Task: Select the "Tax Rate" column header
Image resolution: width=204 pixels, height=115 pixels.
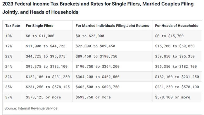Action: tap(12, 26)
